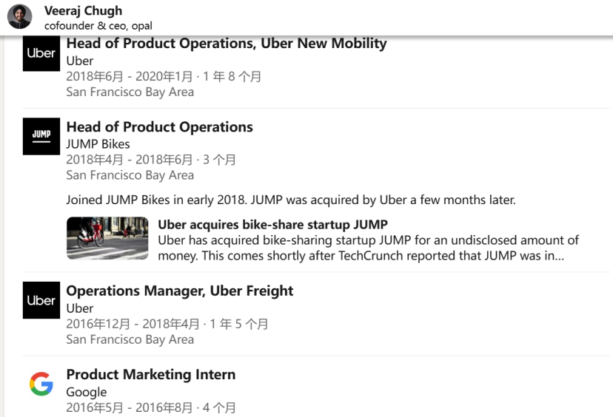Viewport: 613px width, 417px height.
Task: Click Uber company name under Uber Freight
Action: point(79,308)
